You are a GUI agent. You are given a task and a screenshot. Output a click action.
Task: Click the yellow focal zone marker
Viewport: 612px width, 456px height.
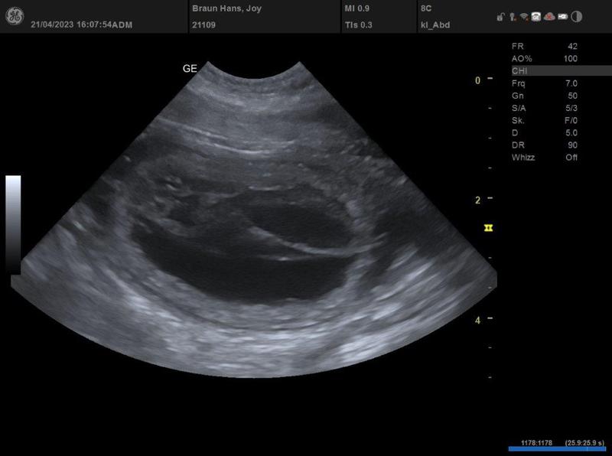487,228
